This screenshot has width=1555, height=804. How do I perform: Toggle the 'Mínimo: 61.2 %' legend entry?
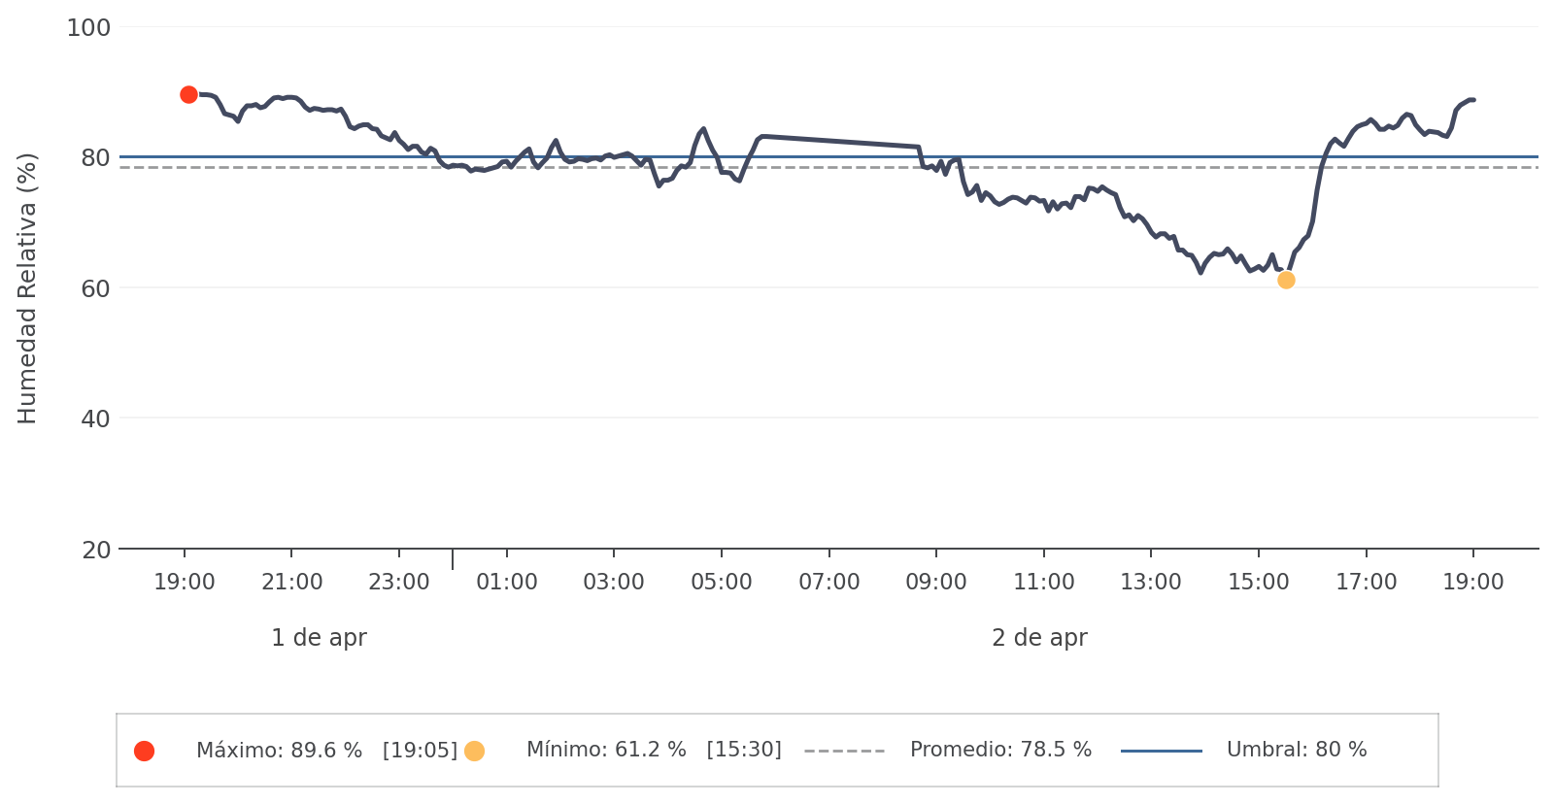click(653, 751)
